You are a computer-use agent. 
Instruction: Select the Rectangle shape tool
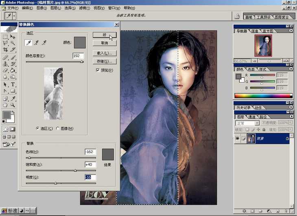point(13,91)
